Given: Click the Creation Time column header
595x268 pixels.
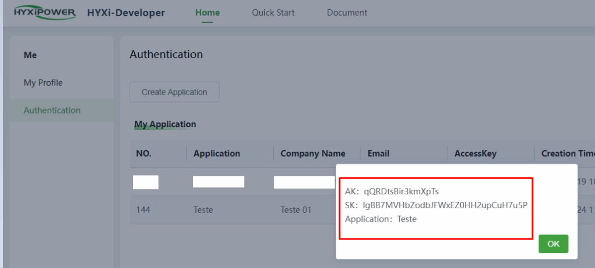Looking at the screenshot, I should coord(568,154).
